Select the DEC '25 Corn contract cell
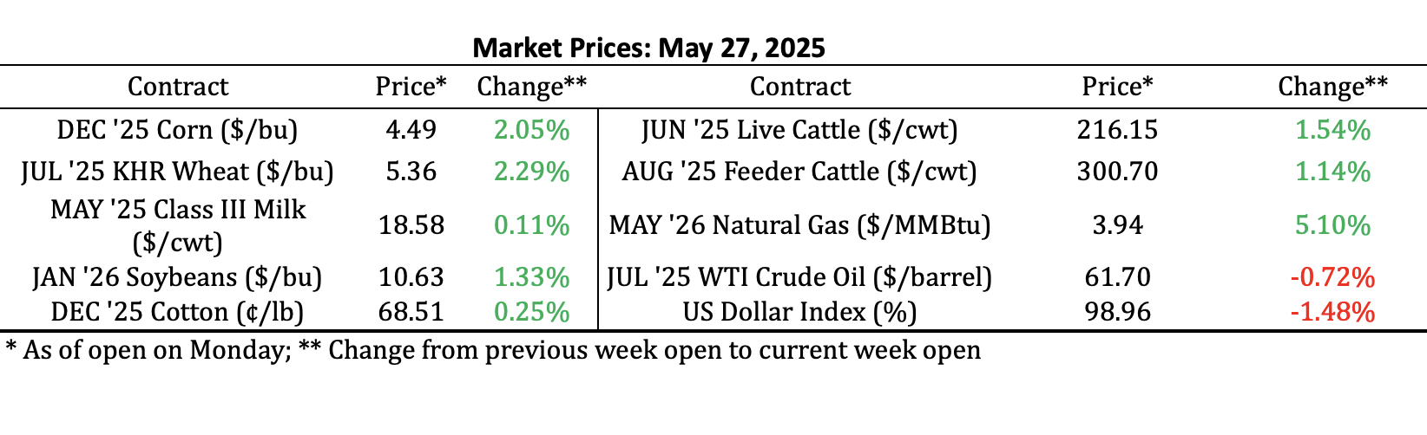This screenshot has width=1427, height=435. [x=177, y=130]
